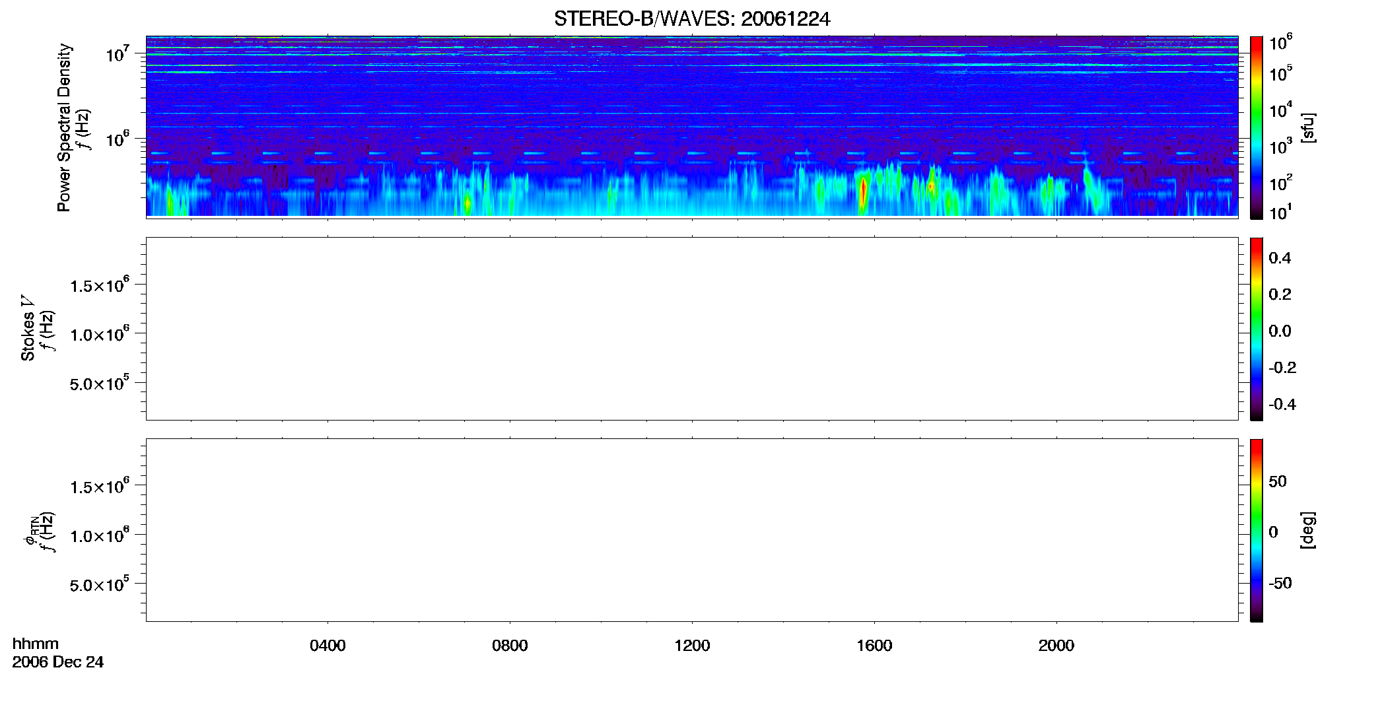
Task: Click the 2006 Dec 24 date label
Action: tap(58, 662)
